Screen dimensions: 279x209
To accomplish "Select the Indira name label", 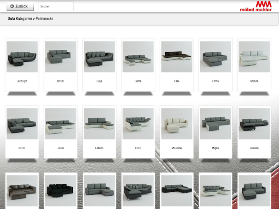I will (22, 148).
